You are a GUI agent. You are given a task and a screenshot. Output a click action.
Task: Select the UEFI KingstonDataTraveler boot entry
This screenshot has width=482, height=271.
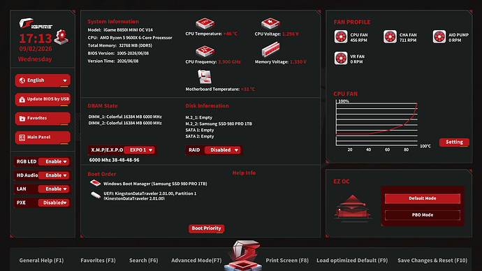[x=149, y=196]
